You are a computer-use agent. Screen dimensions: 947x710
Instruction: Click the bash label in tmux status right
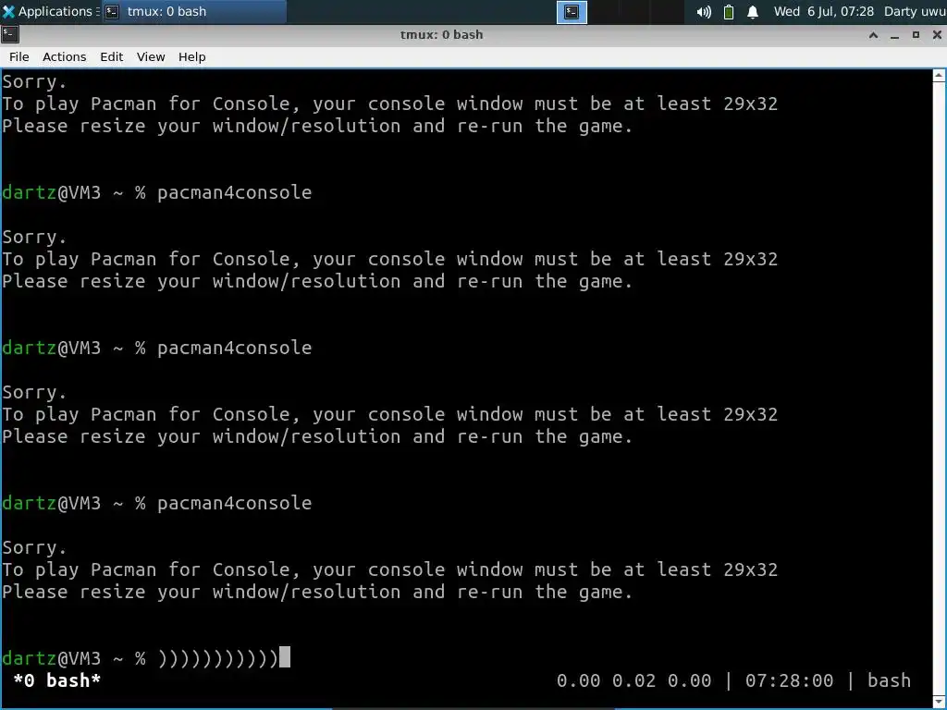[889, 680]
